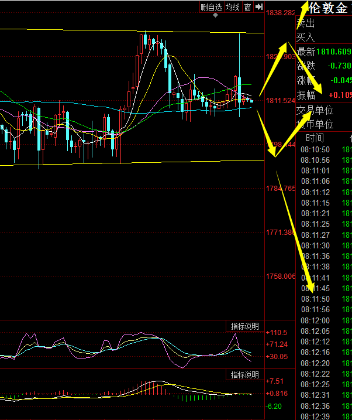
Task: Click the collapse panel arrow icon
Action: pos(258,7)
